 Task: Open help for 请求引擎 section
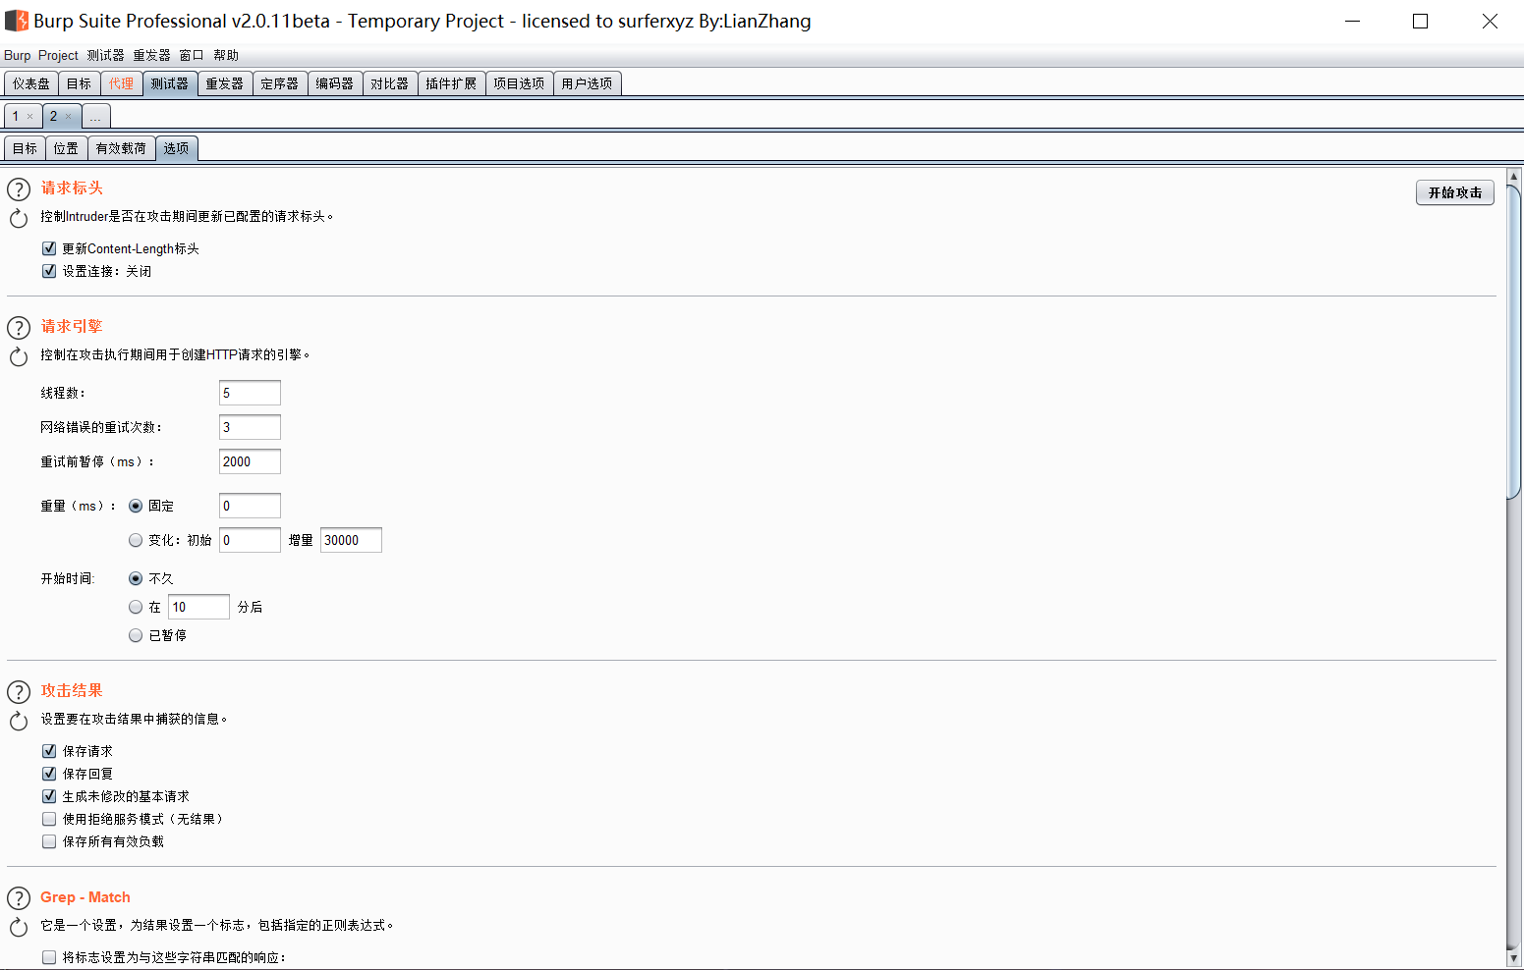click(19, 327)
